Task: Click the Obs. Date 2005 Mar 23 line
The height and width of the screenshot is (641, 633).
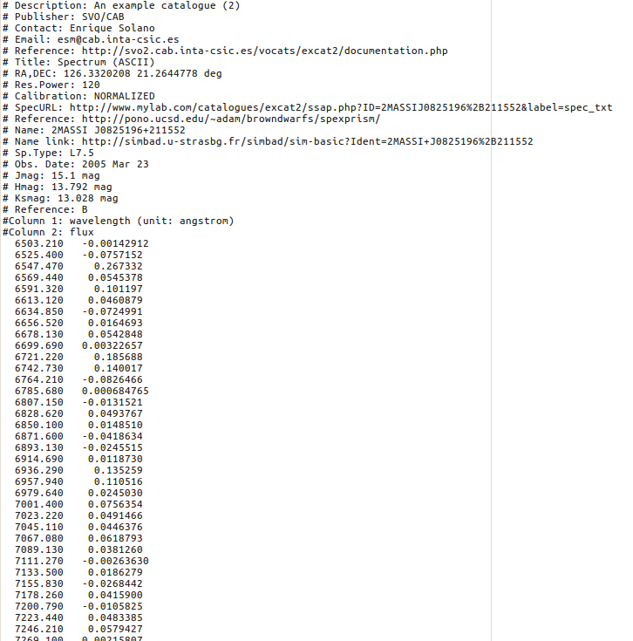Action: (x=76, y=164)
